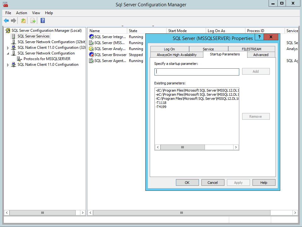Click the Name column header
302x227 pixels.
click(107, 31)
